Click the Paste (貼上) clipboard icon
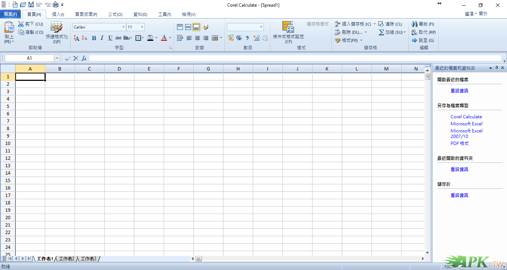 click(9, 27)
